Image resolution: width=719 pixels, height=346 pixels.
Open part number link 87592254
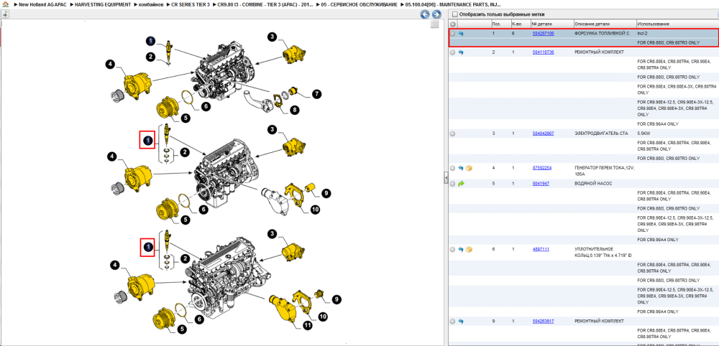542,169
